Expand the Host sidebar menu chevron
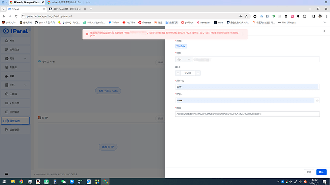The height and width of the screenshot is (185, 330). point(25,85)
